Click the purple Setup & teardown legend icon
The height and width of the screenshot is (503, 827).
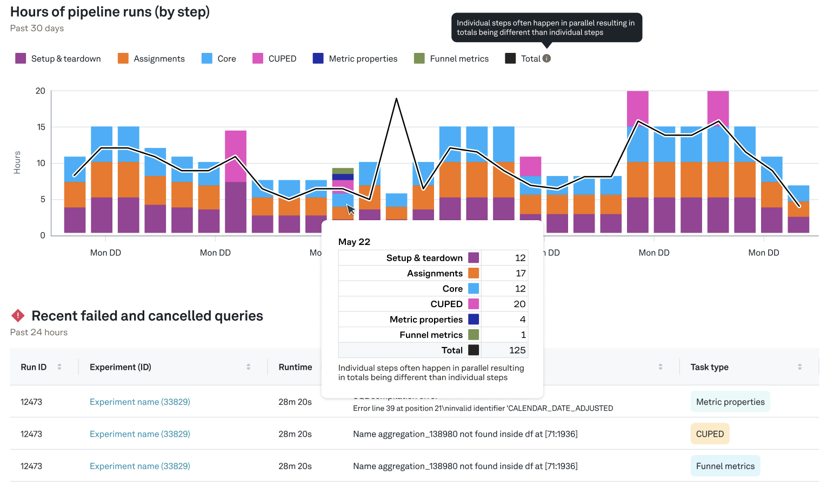tap(20, 58)
